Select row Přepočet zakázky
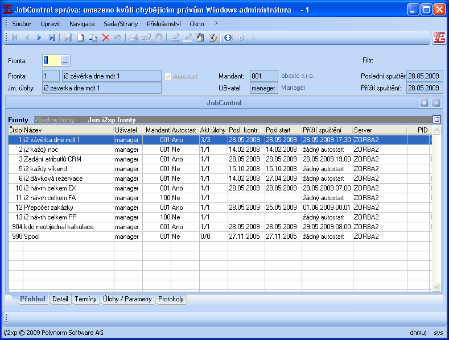 (x=219, y=208)
